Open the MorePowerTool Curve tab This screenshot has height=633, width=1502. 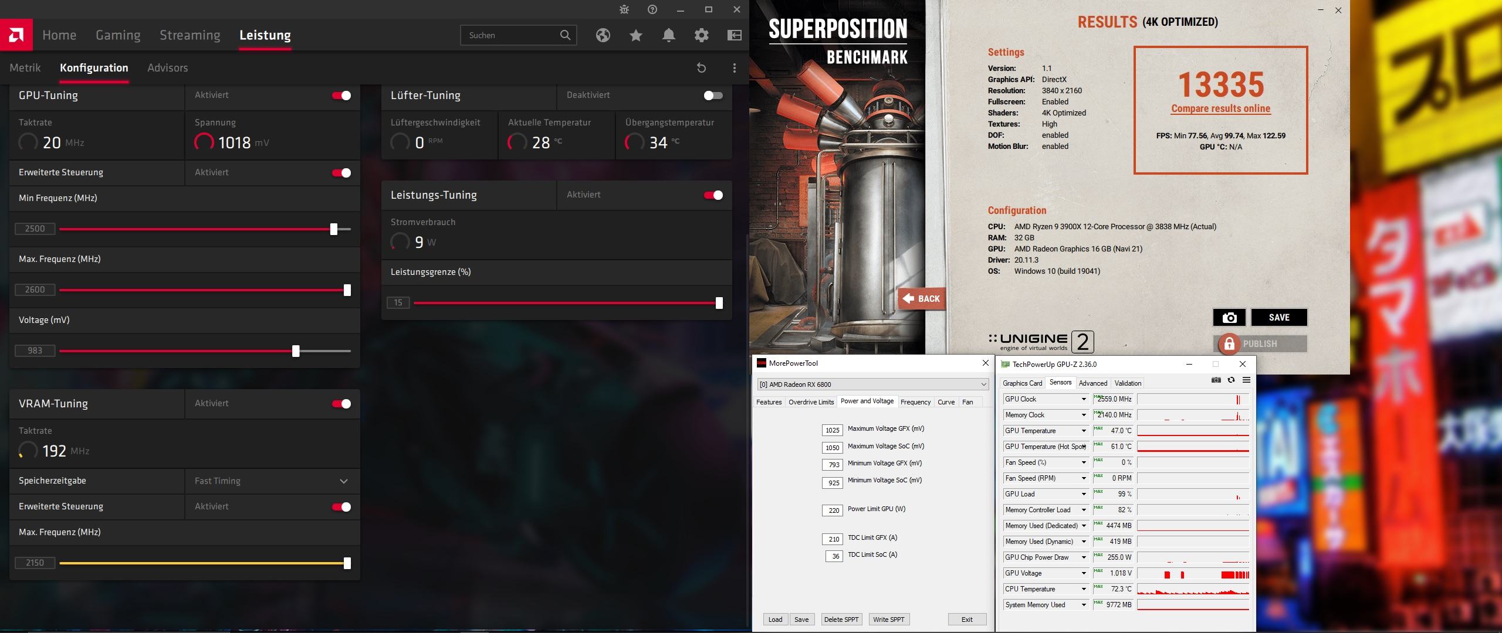click(x=946, y=402)
